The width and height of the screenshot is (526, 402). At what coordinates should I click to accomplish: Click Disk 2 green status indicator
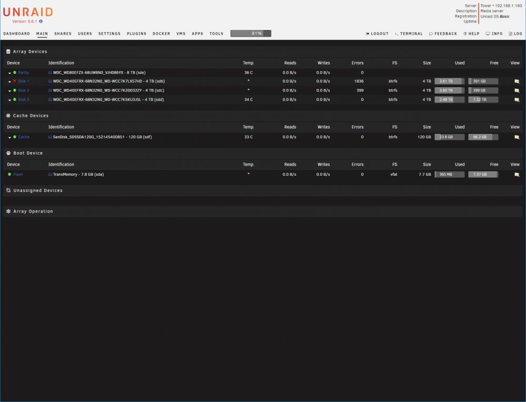[x=15, y=91]
